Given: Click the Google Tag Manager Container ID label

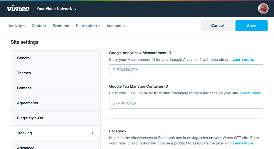Looking at the screenshot, I should tap(139, 86).
